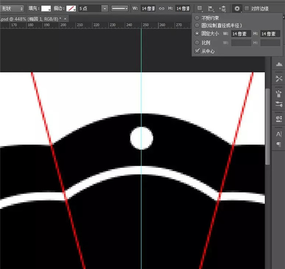Screen dimensions: 285x269
Task: Open the Paragraph panel icon
Action: click(x=279, y=145)
